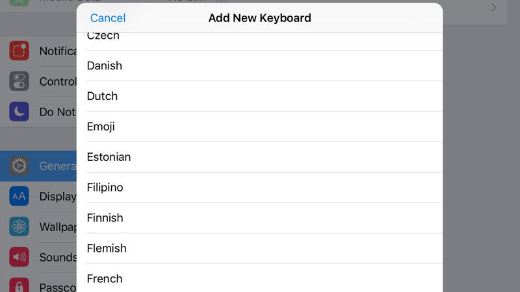Open the Control Centre toggle icon

pyautogui.click(x=19, y=81)
